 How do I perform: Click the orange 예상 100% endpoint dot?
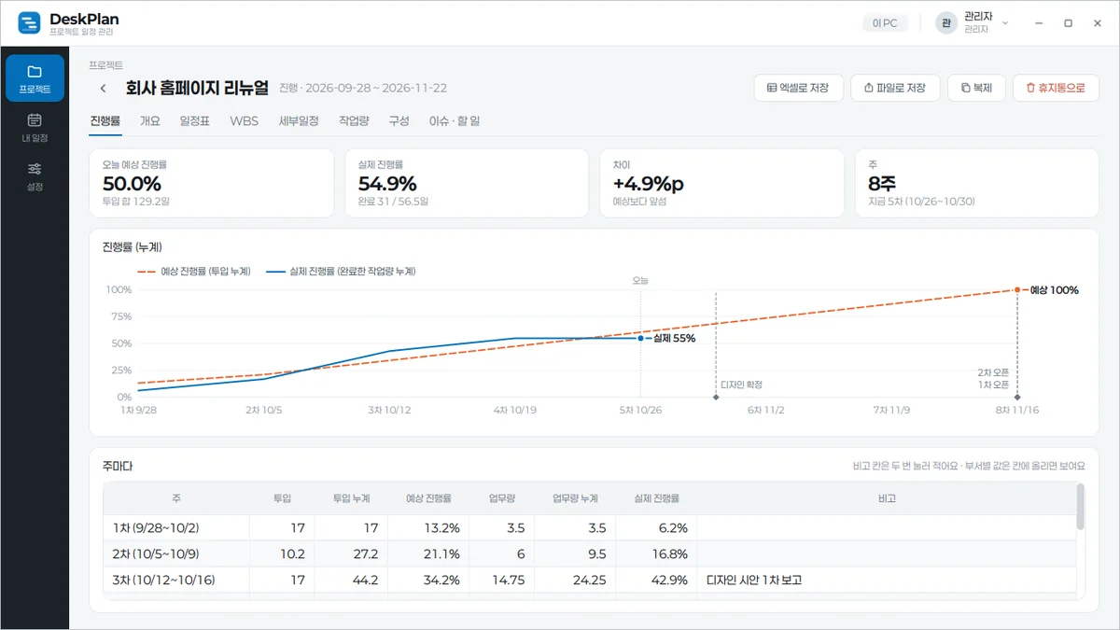tap(1017, 289)
